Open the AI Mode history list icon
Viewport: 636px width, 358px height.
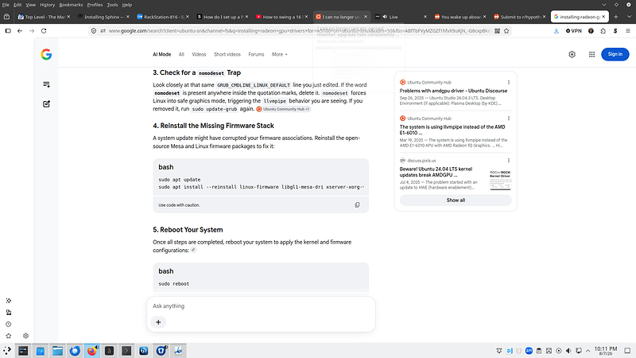coord(46,84)
